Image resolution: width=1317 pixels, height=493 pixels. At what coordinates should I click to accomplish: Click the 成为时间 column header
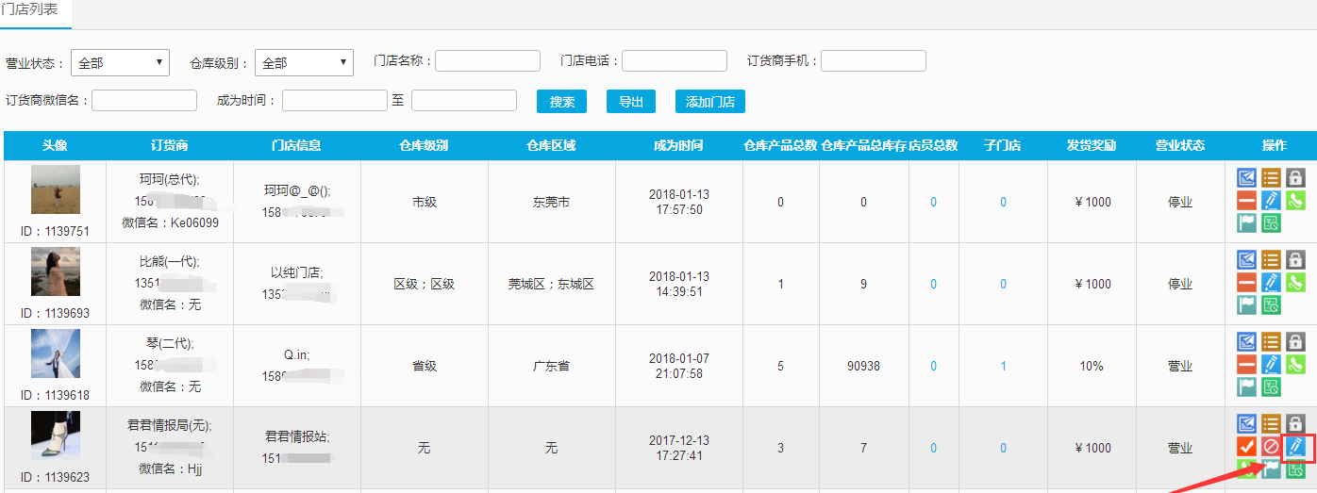coord(678,145)
